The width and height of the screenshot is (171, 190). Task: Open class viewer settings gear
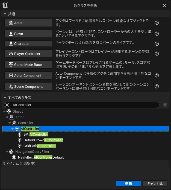pyautogui.click(x=165, y=105)
